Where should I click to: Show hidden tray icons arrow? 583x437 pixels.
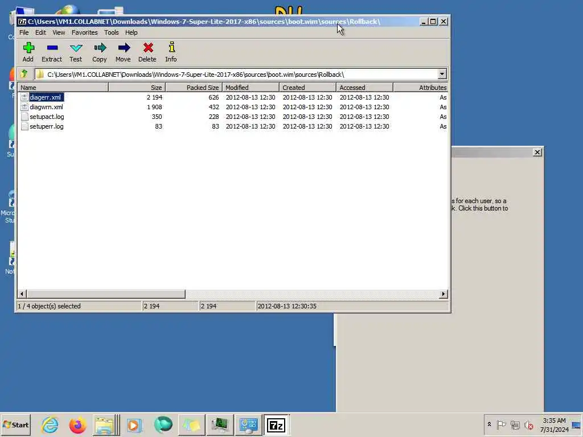(x=489, y=424)
